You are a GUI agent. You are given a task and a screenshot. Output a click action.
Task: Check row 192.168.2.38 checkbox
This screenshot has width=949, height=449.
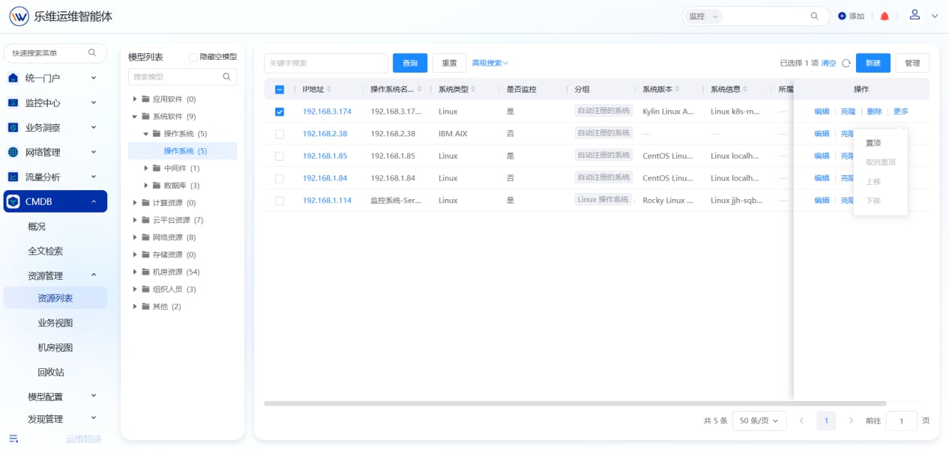coord(280,134)
